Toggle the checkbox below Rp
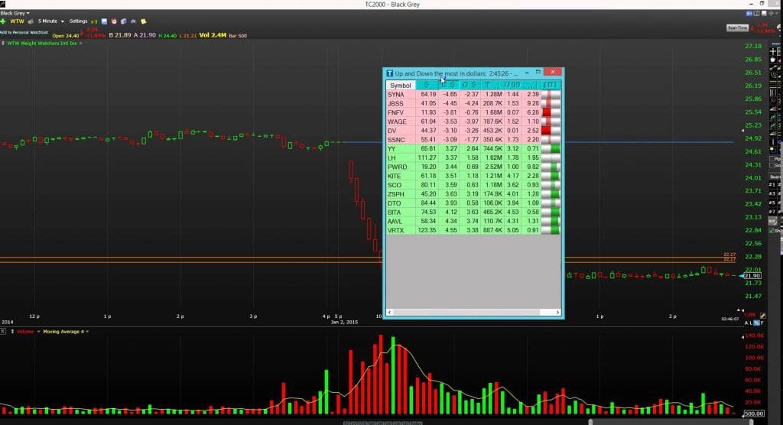The height and width of the screenshot is (425, 783). 772,165
